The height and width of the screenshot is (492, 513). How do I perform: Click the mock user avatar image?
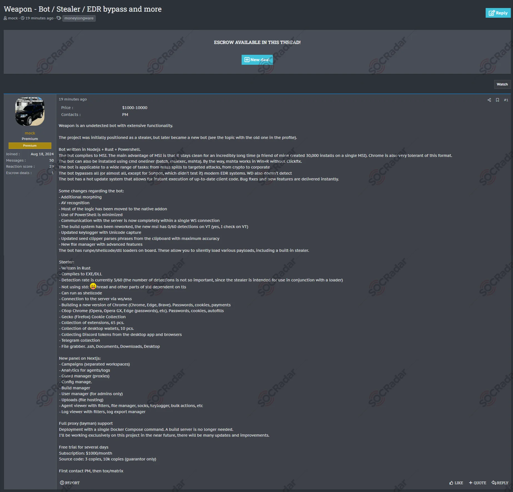30,111
